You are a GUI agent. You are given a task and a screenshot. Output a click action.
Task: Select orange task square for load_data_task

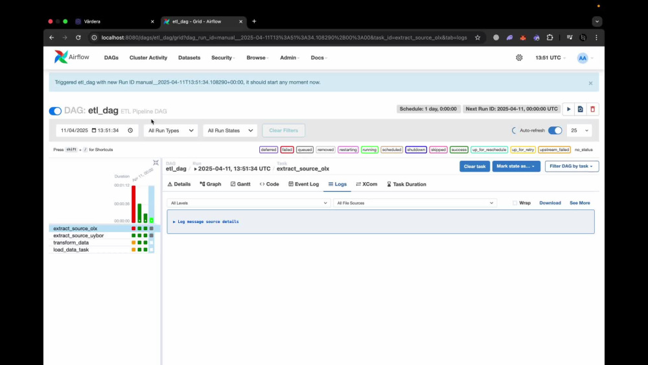(133, 250)
